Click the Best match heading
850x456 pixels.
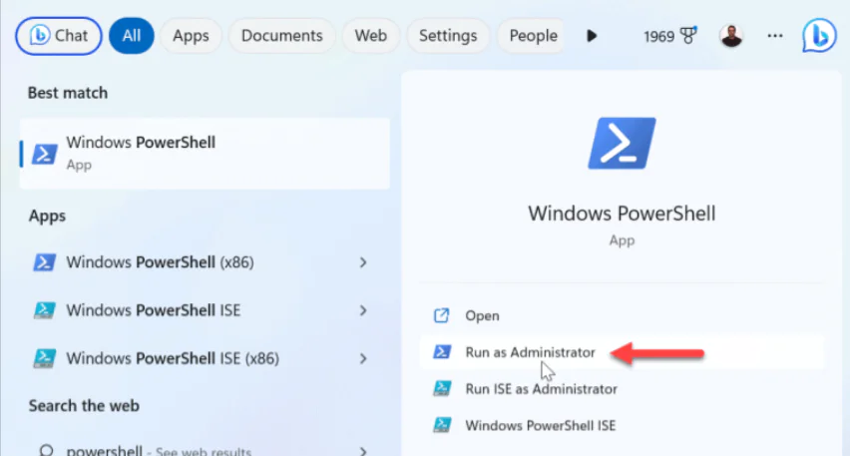pyautogui.click(x=68, y=93)
